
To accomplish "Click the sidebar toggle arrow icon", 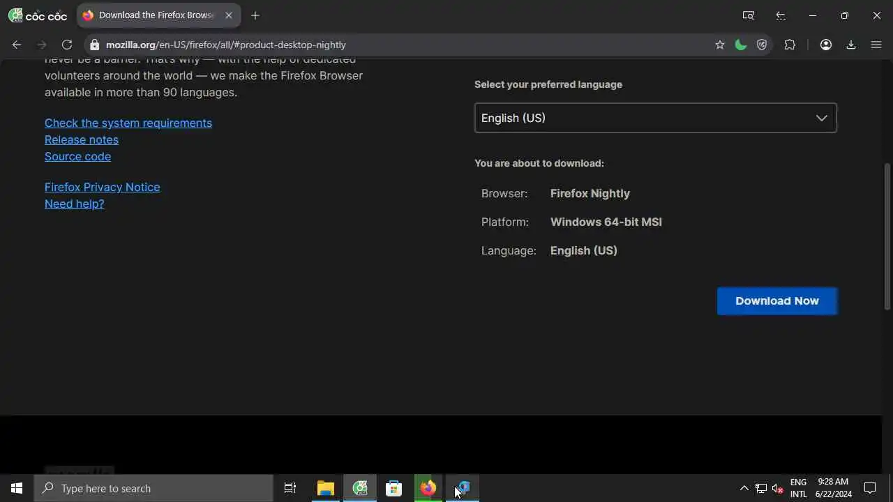I will 781,15.
